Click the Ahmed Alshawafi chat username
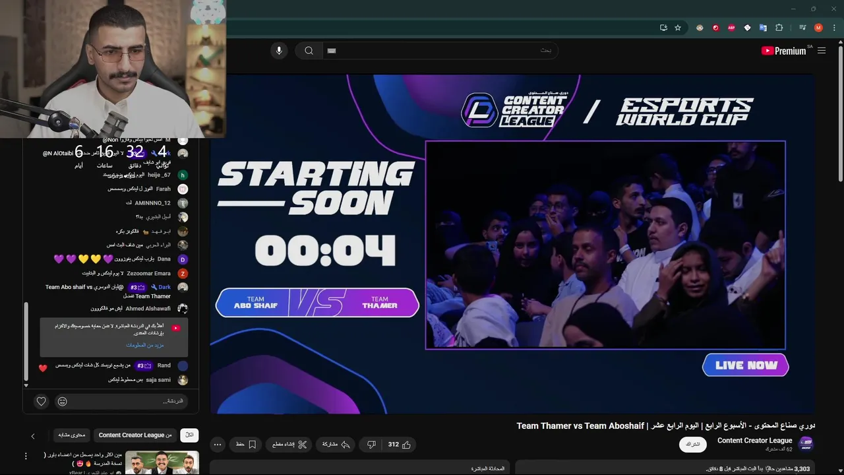 [148, 309]
